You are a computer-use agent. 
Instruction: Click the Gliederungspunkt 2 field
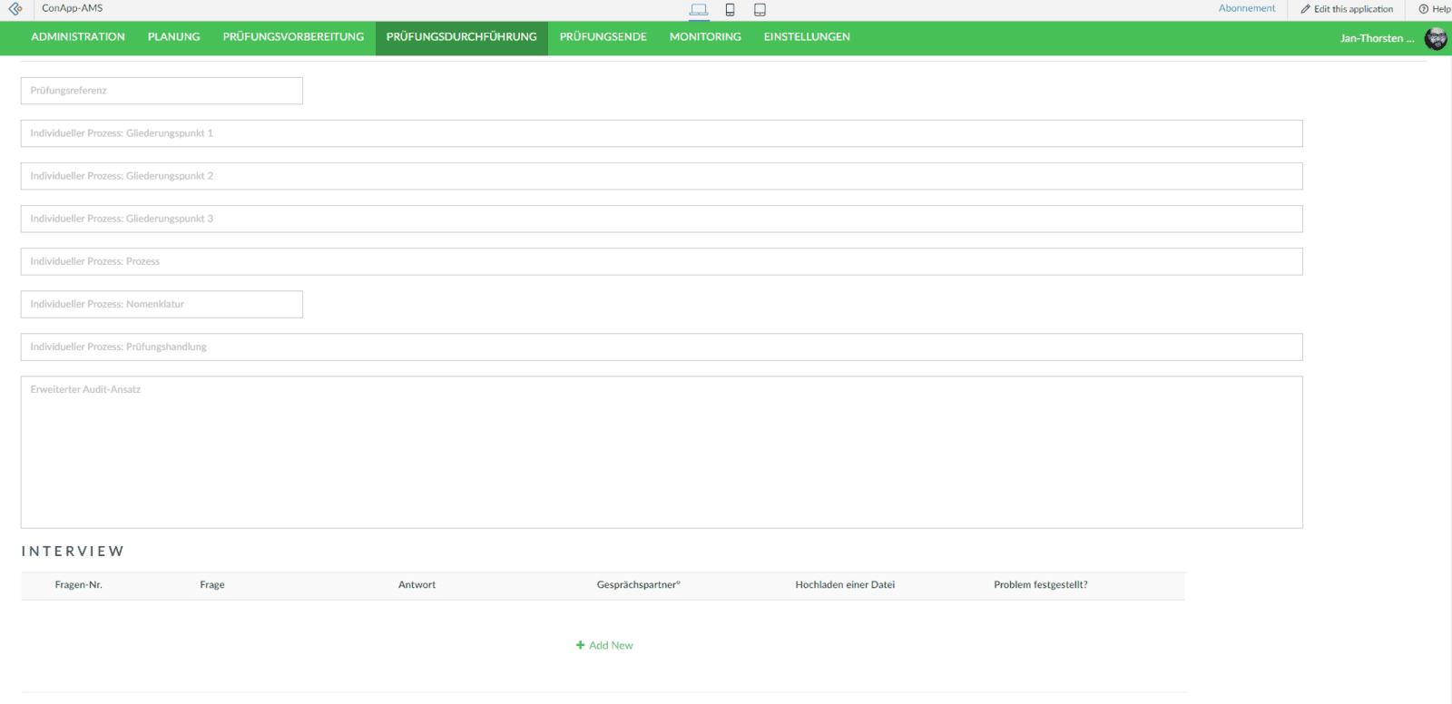pos(662,176)
